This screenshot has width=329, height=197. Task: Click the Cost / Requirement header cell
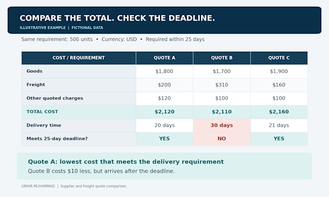pyautogui.click(x=79, y=58)
